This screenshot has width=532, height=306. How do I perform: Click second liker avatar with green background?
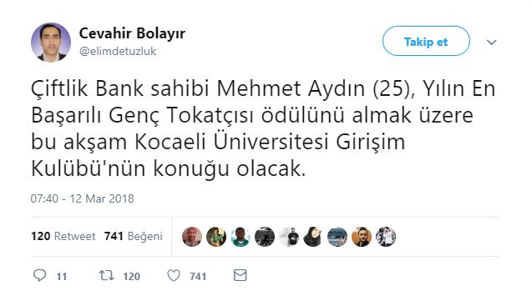click(x=216, y=237)
